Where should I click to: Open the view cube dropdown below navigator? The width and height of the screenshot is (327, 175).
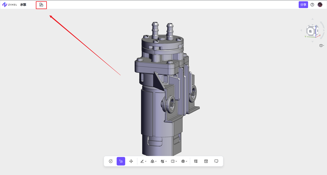(x=322, y=46)
